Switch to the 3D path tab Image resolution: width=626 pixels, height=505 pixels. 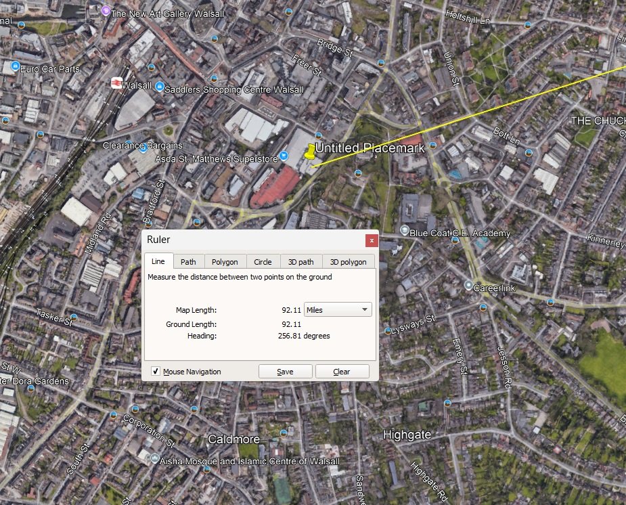tap(301, 262)
